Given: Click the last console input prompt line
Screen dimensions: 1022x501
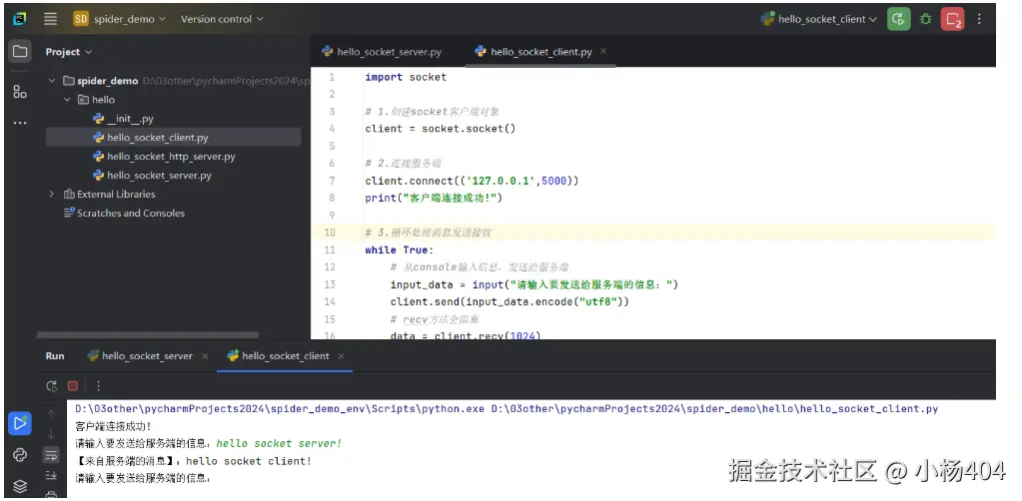Looking at the screenshot, I should click(x=142, y=478).
